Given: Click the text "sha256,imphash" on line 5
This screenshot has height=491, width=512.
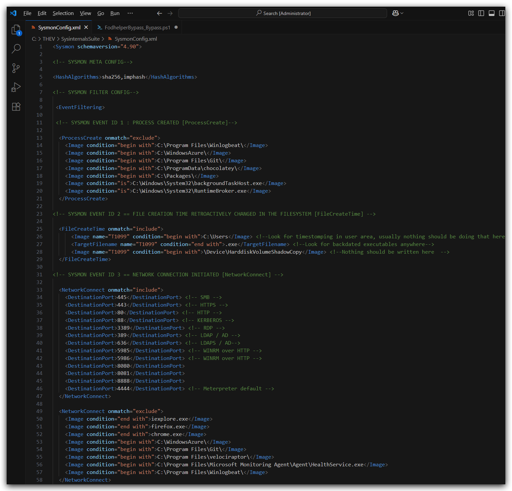Looking at the screenshot, I should [123, 77].
